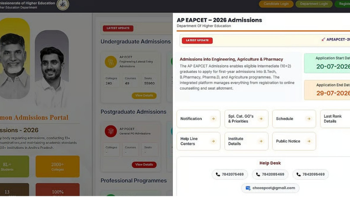Click the arrow icon on Schedule card
The width and height of the screenshot is (350, 197).
(x=309, y=119)
